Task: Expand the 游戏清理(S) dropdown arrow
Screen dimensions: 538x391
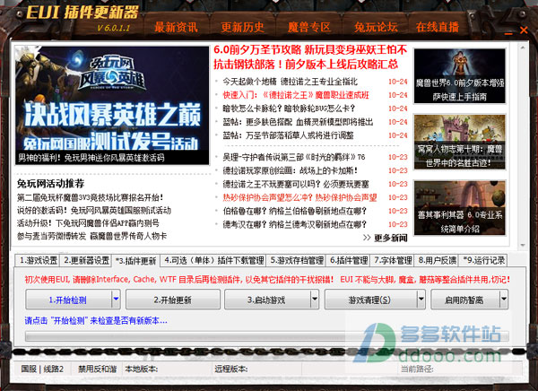Action: pyautogui.click(x=421, y=299)
